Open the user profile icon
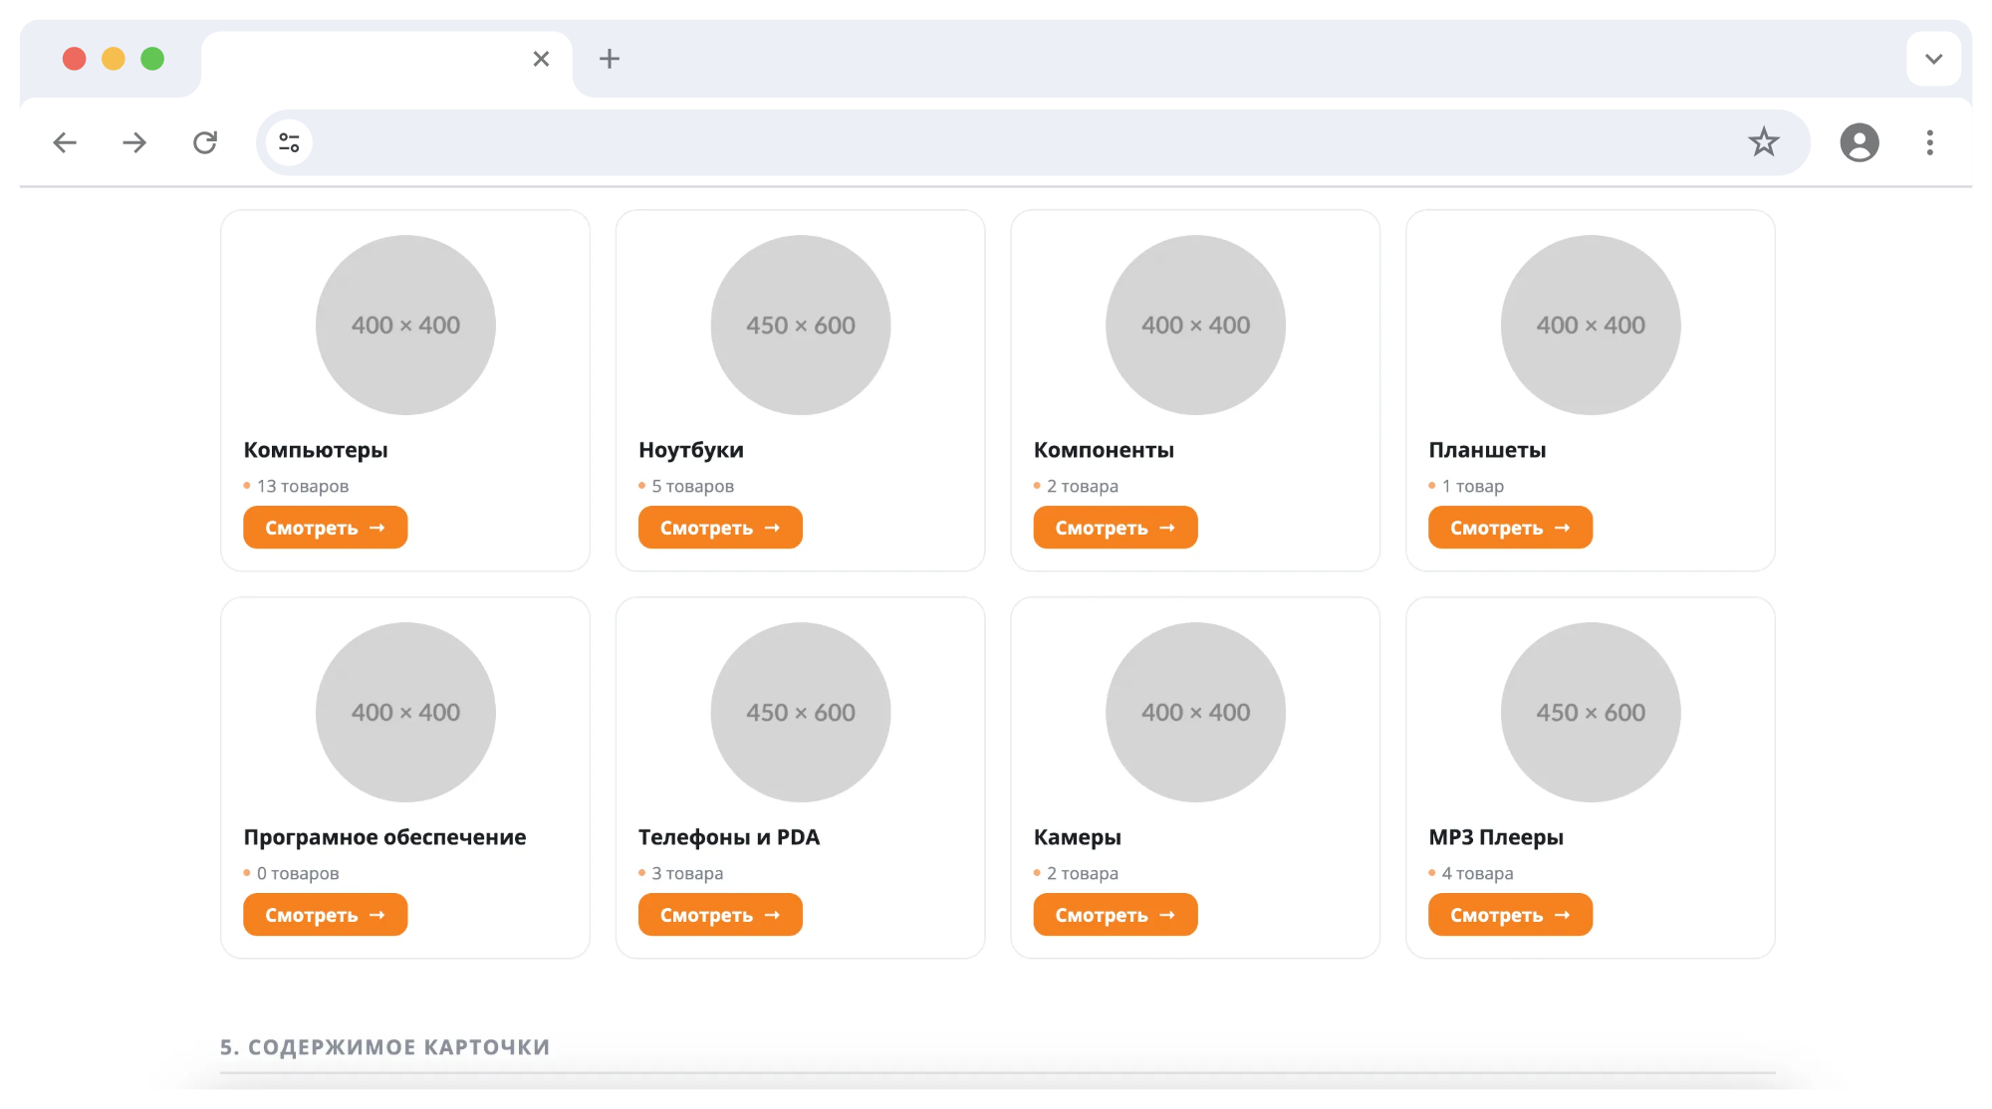The image size is (1992, 1109). [1859, 142]
